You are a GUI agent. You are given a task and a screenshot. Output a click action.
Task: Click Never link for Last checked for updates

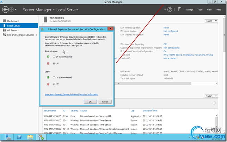point(166,35)
